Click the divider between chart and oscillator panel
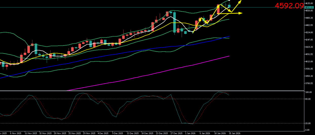 click(152, 91)
